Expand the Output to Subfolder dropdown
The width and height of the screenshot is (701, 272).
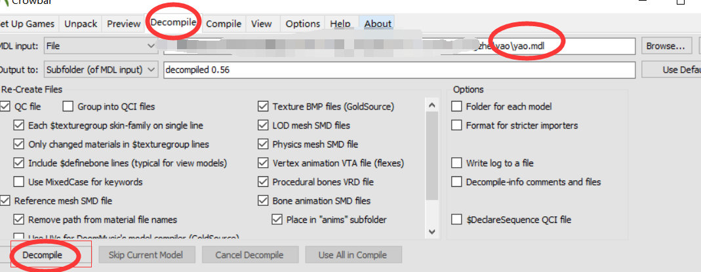pyautogui.click(x=100, y=69)
